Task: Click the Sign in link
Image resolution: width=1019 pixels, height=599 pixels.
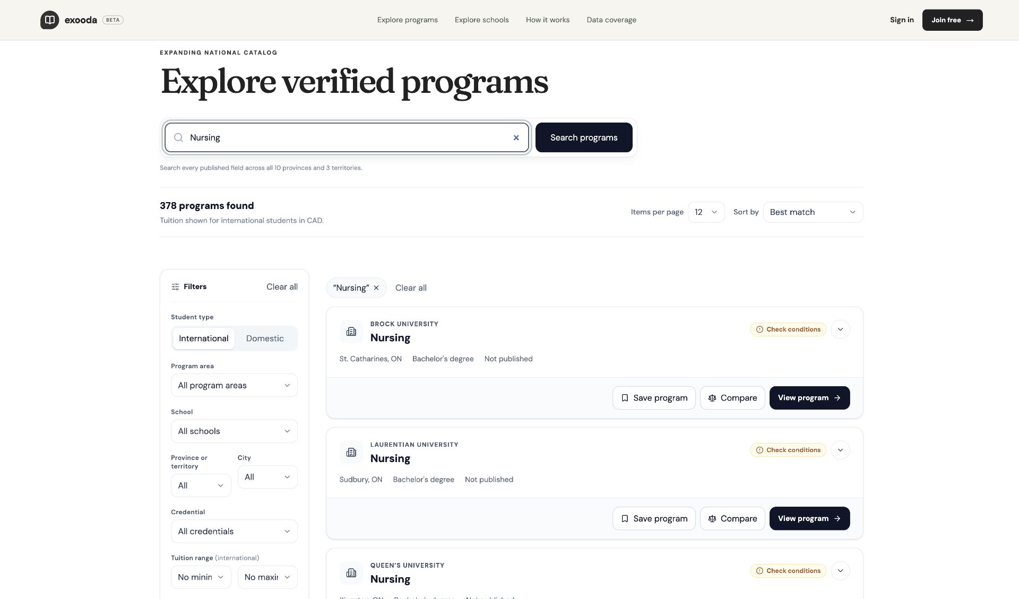Action: [x=902, y=20]
